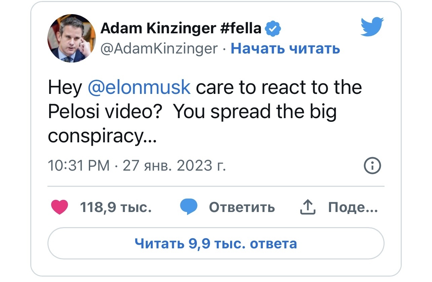The width and height of the screenshot is (432, 282).
Task: Click the Adam Kinzinger display name
Action: (158, 29)
